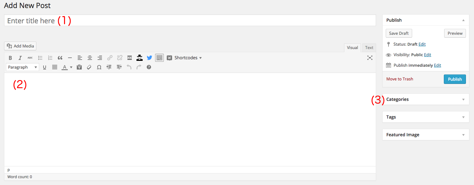Click the blockquote icon
Image resolution: width=474 pixels, height=185 pixels.
pos(60,58)
